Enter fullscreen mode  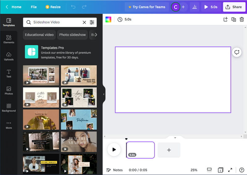point(230,170)
